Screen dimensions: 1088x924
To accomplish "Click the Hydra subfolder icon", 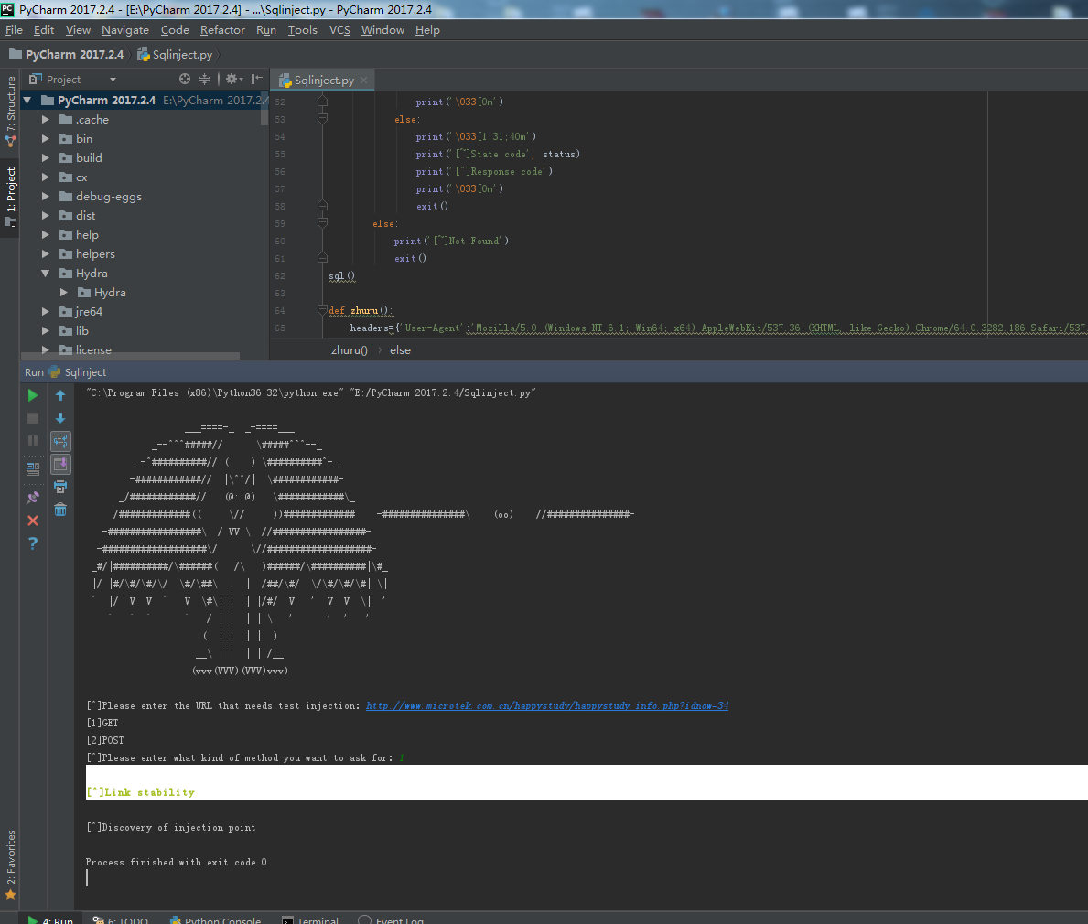I will [x=84, y=292].
